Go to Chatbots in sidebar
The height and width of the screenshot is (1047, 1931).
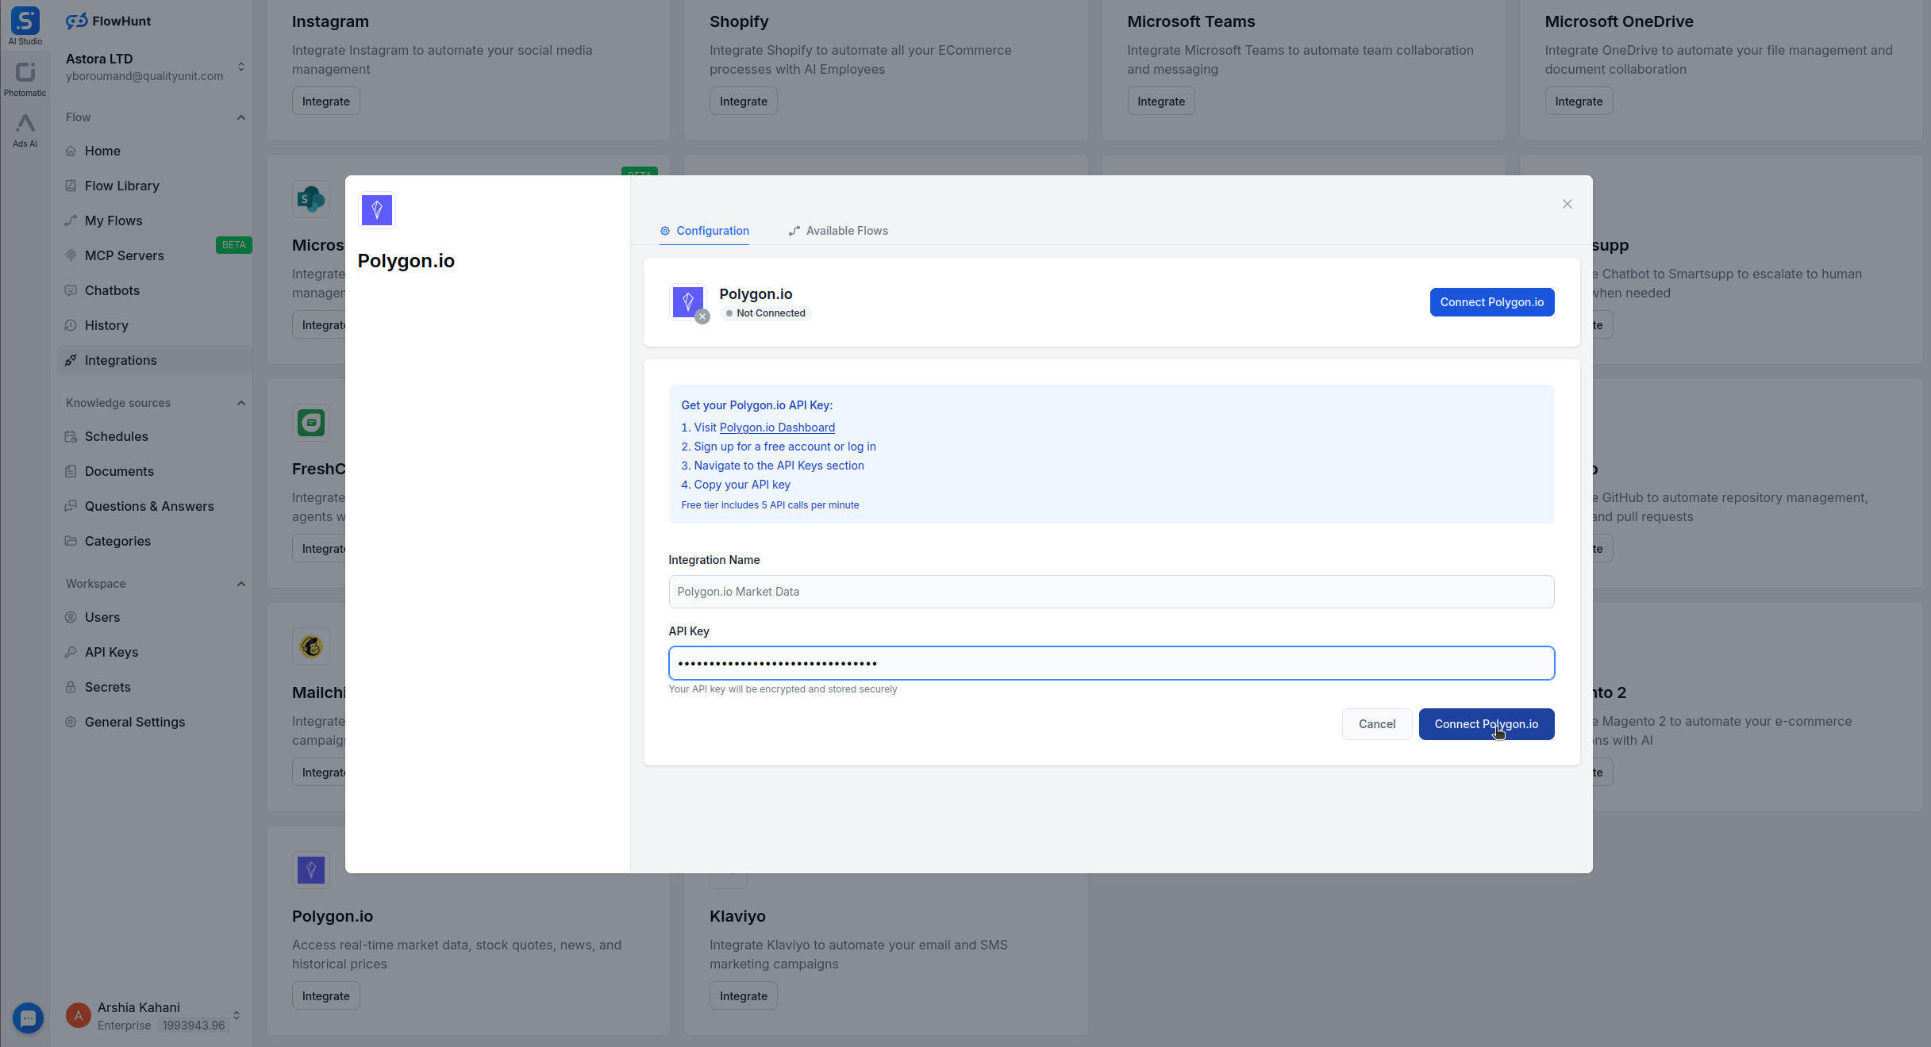click(112, 290)
